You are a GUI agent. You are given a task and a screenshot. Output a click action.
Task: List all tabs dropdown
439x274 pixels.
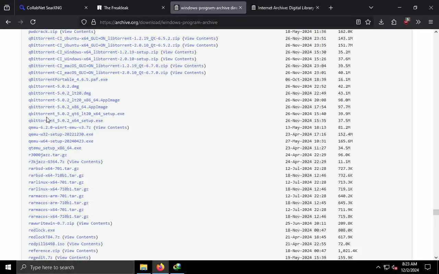click(x=371, y=8)
